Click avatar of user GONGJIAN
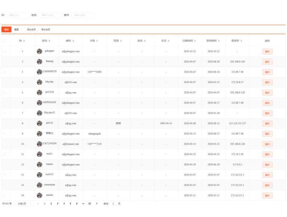The width and height of the screenshot is (287, 217). tap(39, 103)
